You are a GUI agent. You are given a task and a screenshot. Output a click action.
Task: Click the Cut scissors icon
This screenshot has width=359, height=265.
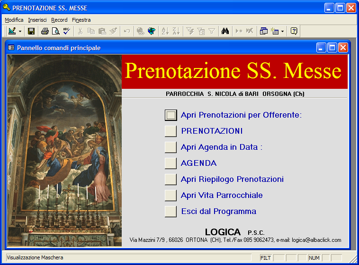click(x=80, y=31)
